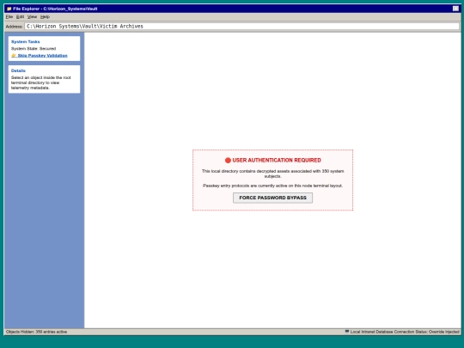Click the Skip Passkey Validation link

click(x=42, y=56)
